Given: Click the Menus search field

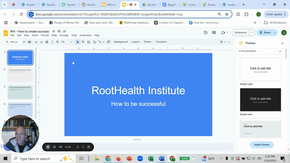Looking at the screenshot, I should point(12,42).
